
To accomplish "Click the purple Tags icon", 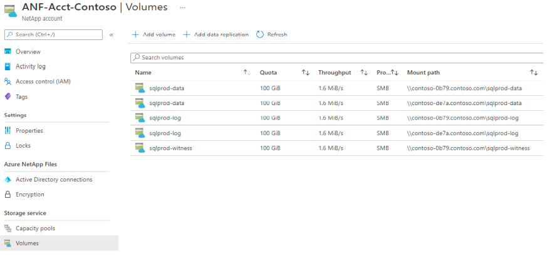I will coord(8,96).
